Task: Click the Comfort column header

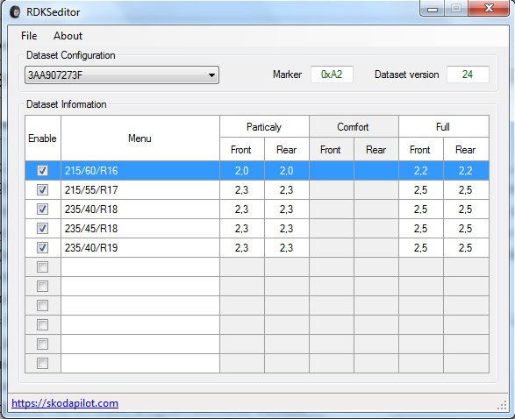Action: coord(354,126)
